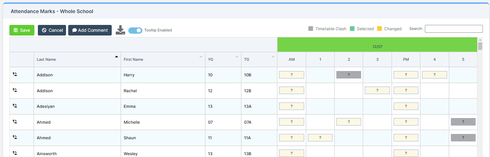Select the period 3 column header
The width and height of the screenshot is (490, 157).
(x=377, y=59)
